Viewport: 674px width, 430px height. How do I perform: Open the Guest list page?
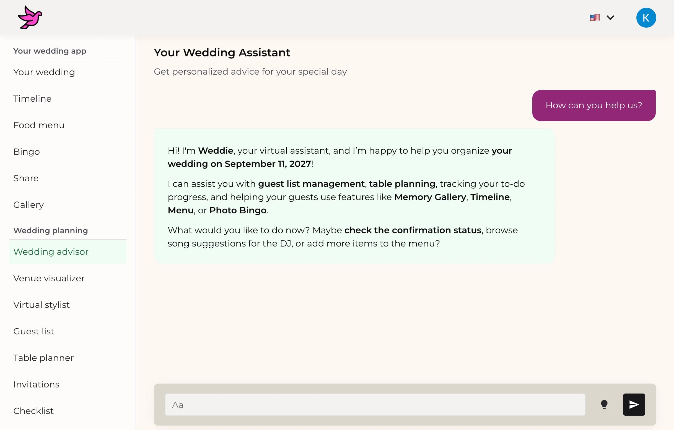(33, 331)
